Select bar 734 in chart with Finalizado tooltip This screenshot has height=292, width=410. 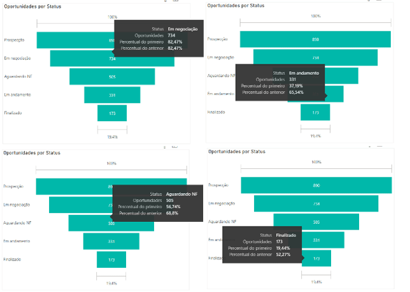click(x=316, y=203)
